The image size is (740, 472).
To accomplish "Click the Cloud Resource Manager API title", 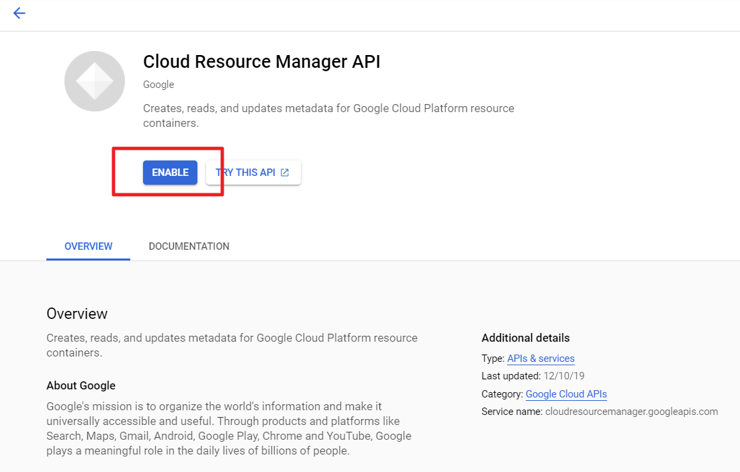I will click(261, 62).
